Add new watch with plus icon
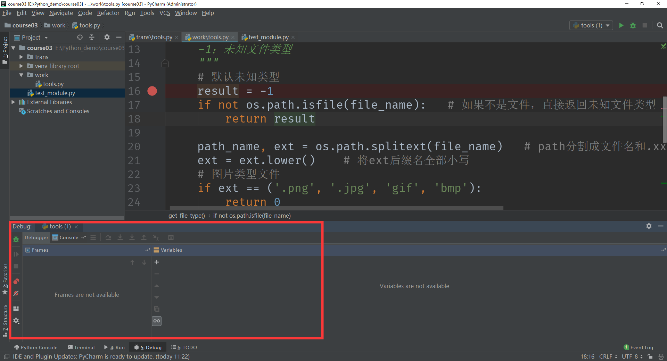 pos(157,262)
